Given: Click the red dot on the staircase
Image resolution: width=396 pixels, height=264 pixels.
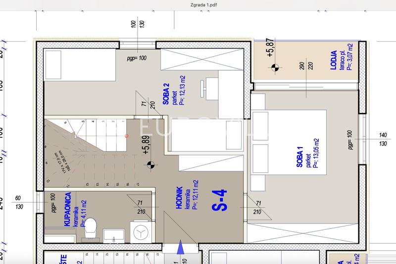Looking at the screenshot, I should (127, 136).
